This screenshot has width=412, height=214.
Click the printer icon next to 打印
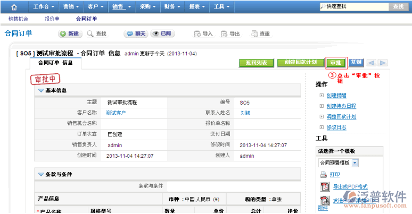point(323,174)
